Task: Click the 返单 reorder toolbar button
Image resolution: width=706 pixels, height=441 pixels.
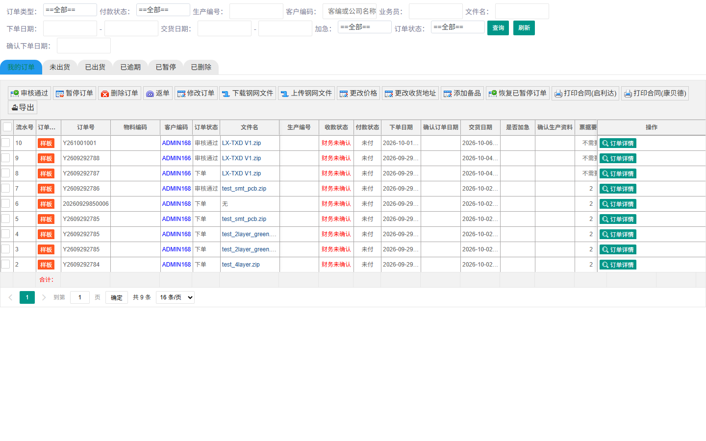Action: click(x=158, y=93)
